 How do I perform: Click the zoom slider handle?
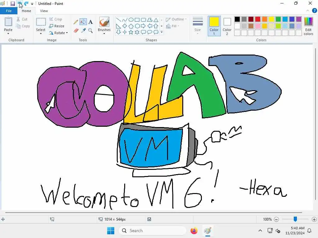[295, 219]
